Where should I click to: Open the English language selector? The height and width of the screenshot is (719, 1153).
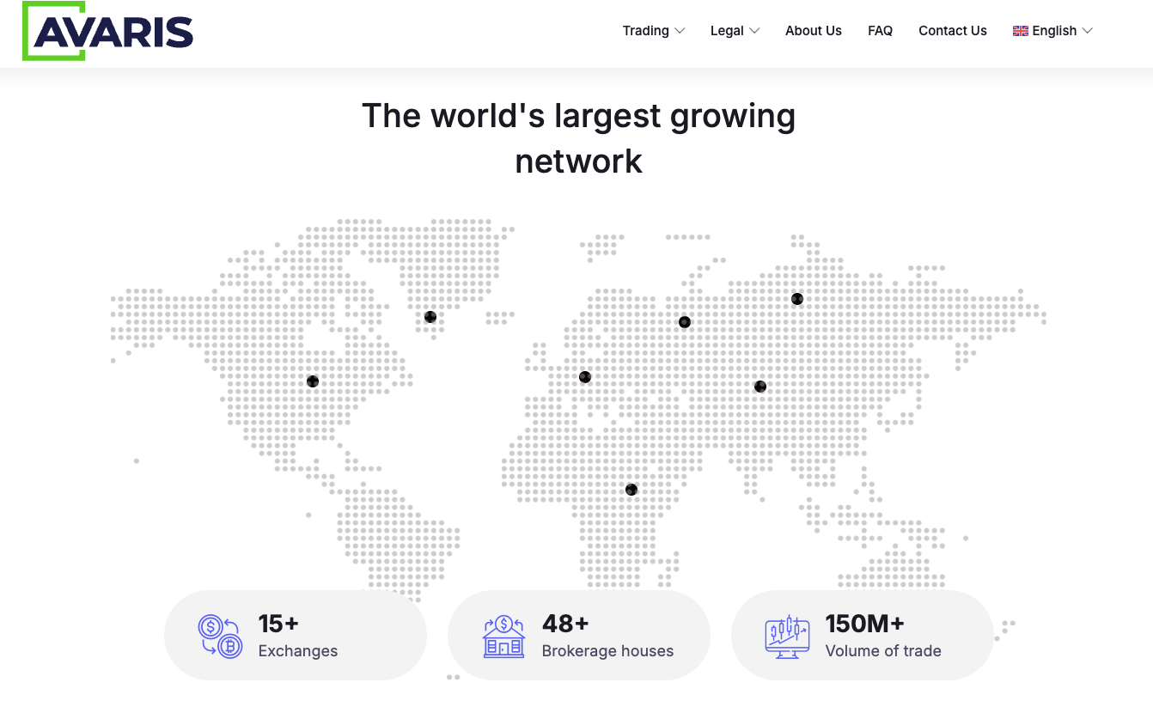(x=1052, y=31)
